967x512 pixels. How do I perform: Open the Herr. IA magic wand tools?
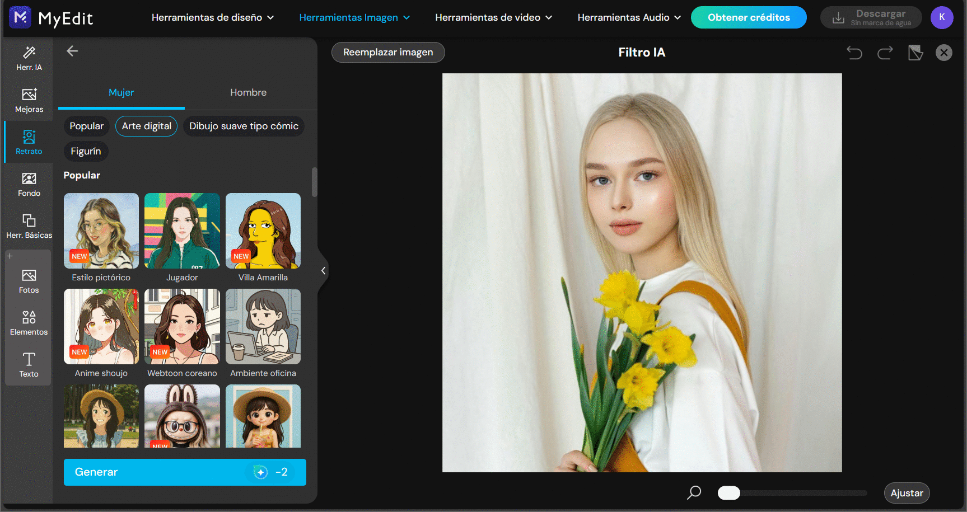pyautogui.click(x=29, y=59)
